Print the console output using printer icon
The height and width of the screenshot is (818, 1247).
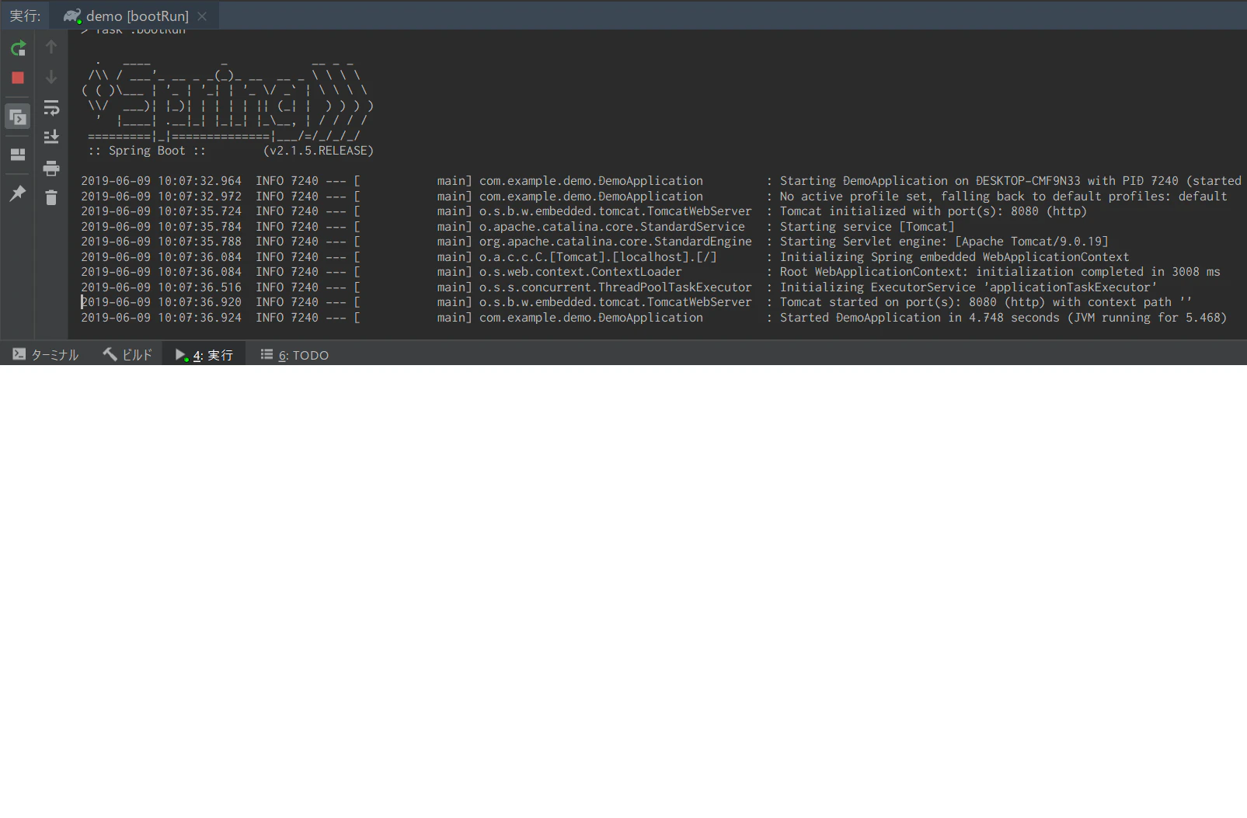point(51,168)
